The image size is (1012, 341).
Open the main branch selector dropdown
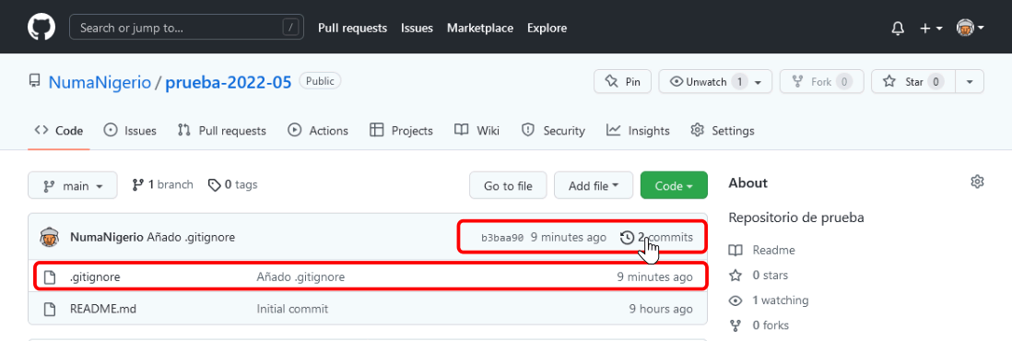click(72, 185)
